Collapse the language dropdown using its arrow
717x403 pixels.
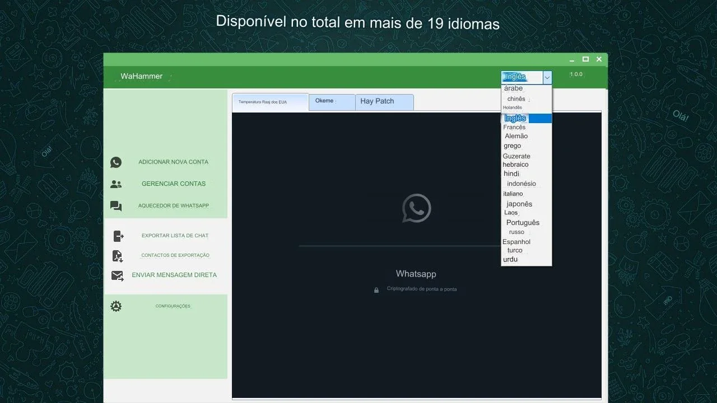coord(547,78)
